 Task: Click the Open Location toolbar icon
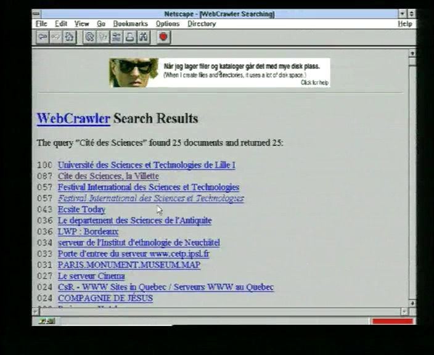pyautogui.click(x=117, y=37)
